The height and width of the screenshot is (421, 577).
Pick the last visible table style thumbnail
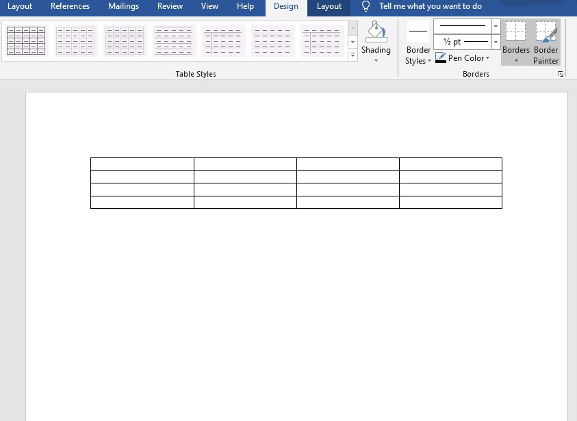tap(322, 41)
